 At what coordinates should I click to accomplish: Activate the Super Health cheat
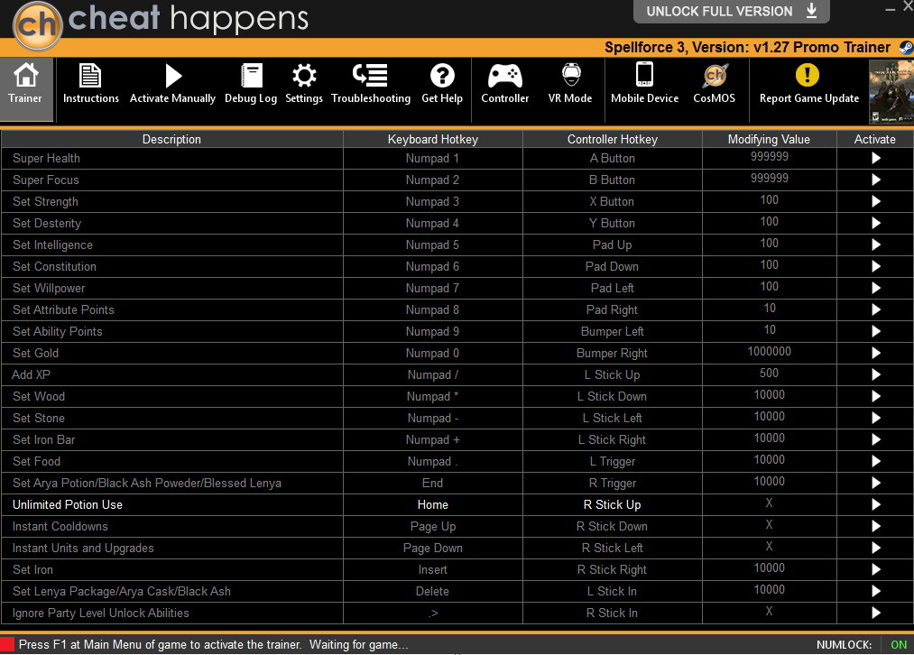[875, 159]
